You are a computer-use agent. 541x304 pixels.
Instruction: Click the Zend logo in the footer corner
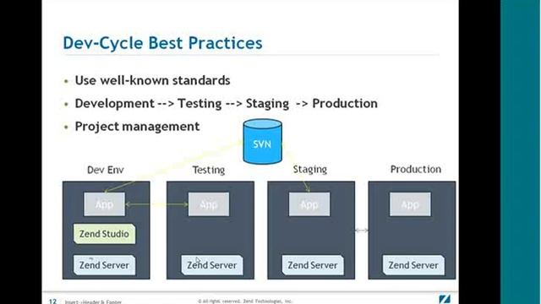point(445,299)
